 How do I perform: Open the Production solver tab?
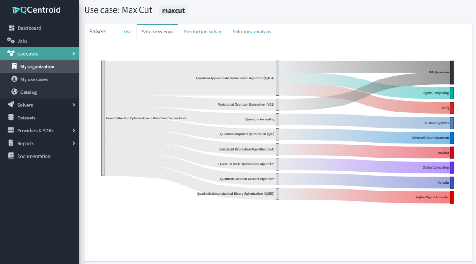[203, 32]
